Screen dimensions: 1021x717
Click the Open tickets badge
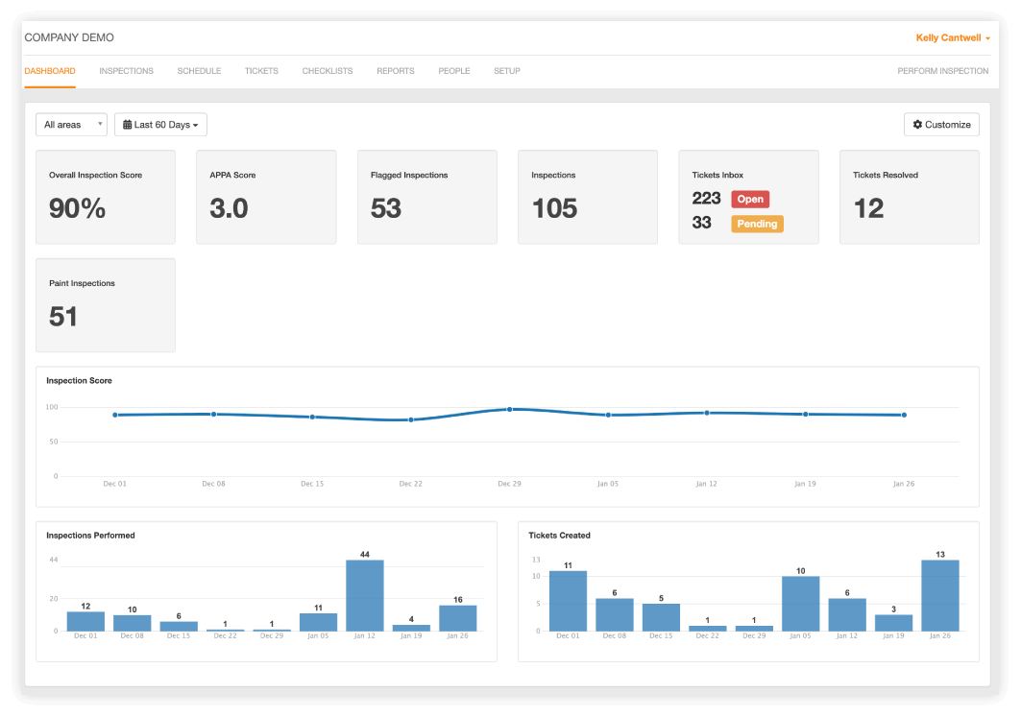[750, 199]
